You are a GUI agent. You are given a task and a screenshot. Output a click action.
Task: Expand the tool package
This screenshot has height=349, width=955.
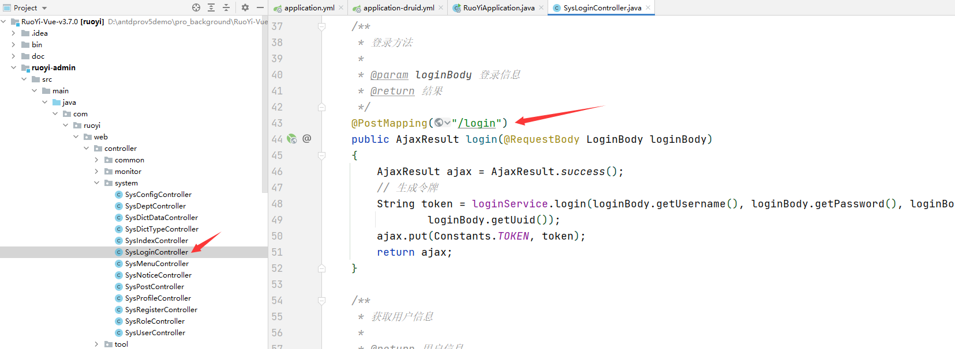coord(96,344)
